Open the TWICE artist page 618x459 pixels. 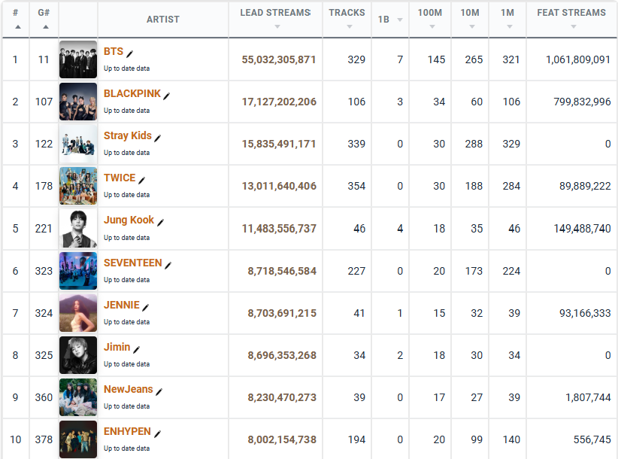pyautogui.click(x=120, y=178)
